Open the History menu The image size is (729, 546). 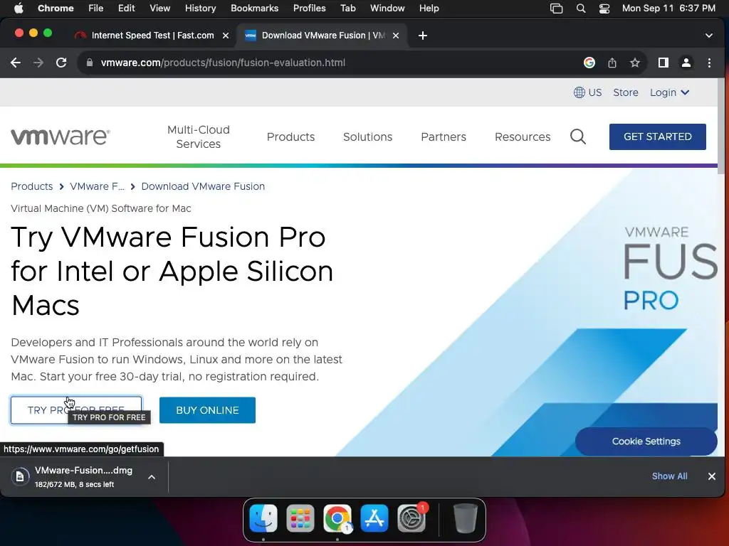tap(200, 8)
